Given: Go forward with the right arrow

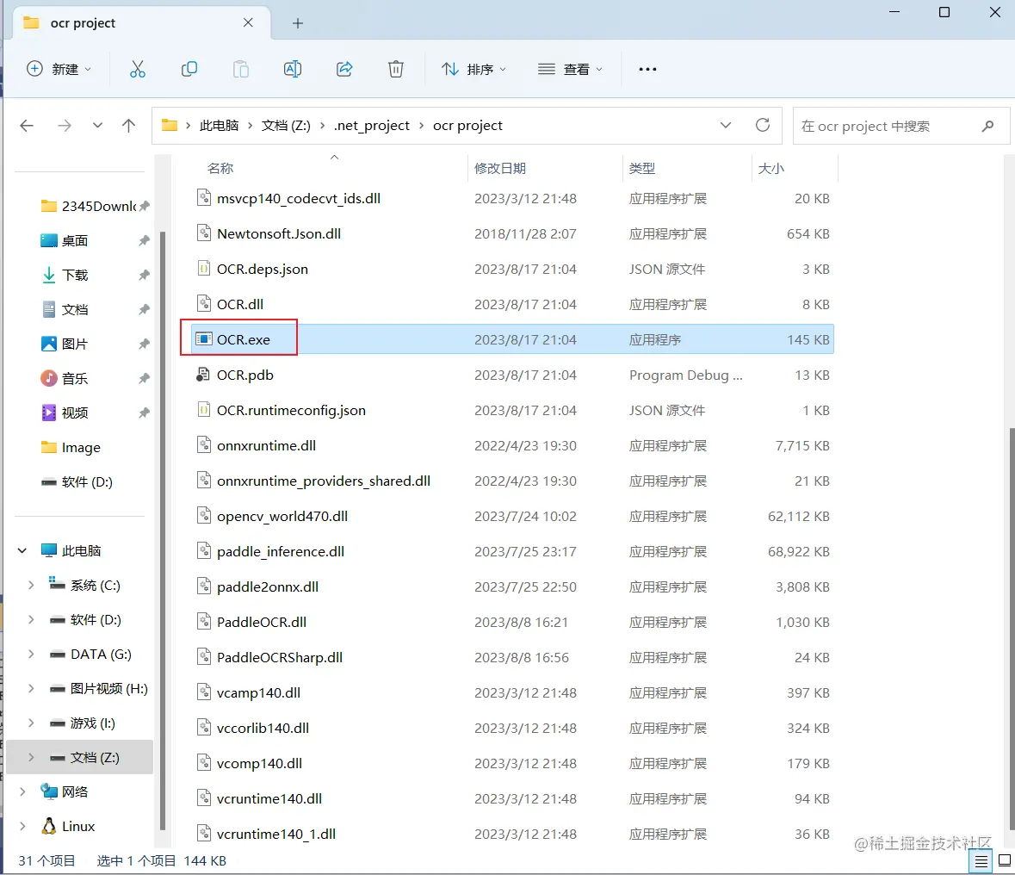Looking at the screenshot, I should (x=64, y=126).
